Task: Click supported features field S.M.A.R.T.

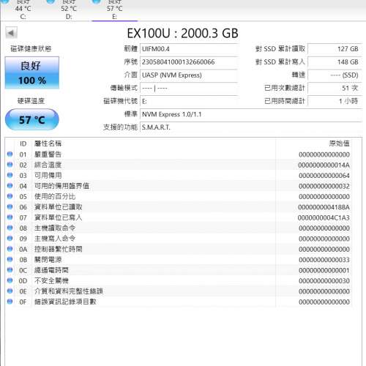Action: tap(251, 127)
